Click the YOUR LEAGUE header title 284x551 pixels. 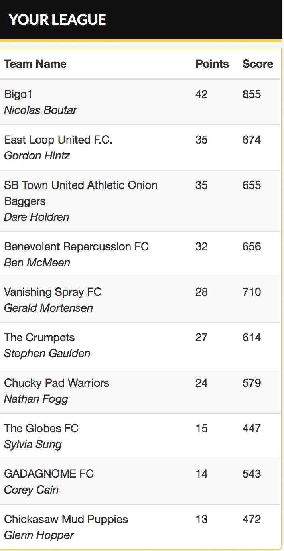[57, 20]
